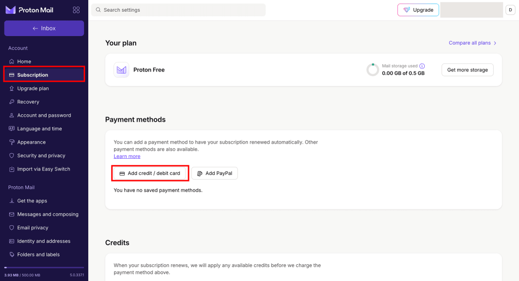Click the Credits heading
This screenshot has height=281, width=519.
click(117, 242)
